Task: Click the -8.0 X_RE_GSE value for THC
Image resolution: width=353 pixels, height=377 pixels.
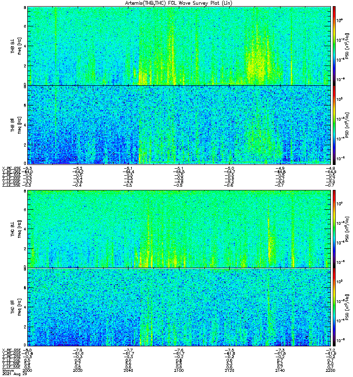Action: (27, 350)
